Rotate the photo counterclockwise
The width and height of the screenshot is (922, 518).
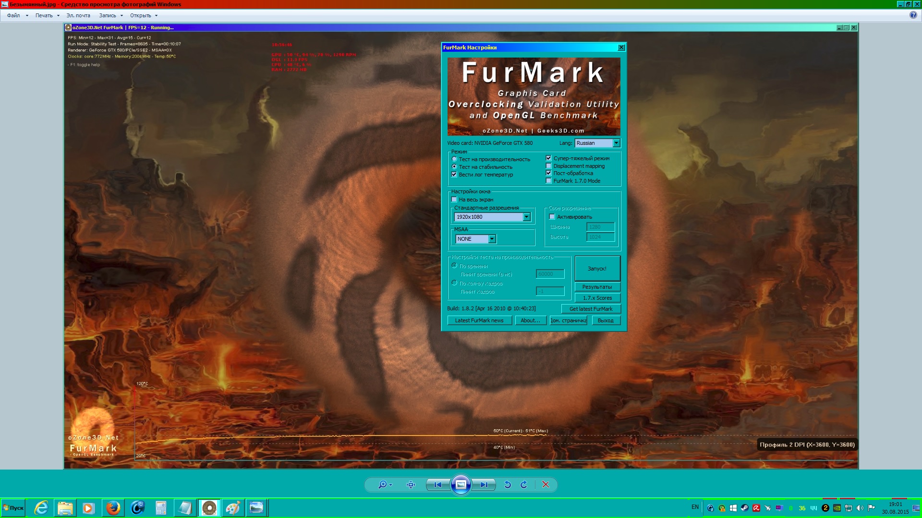coord(508,485)
